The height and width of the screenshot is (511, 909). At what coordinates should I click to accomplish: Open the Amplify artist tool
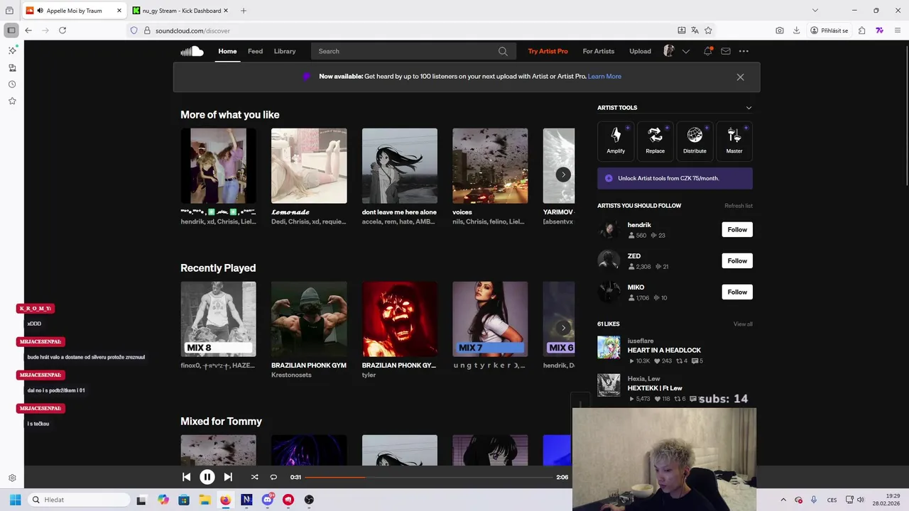pyautogui.click(x=616, y=140)
